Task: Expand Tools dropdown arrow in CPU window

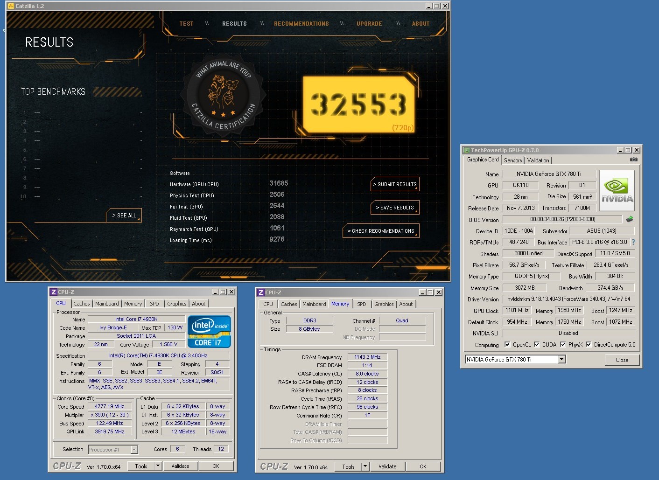Action: coord(158,466)
